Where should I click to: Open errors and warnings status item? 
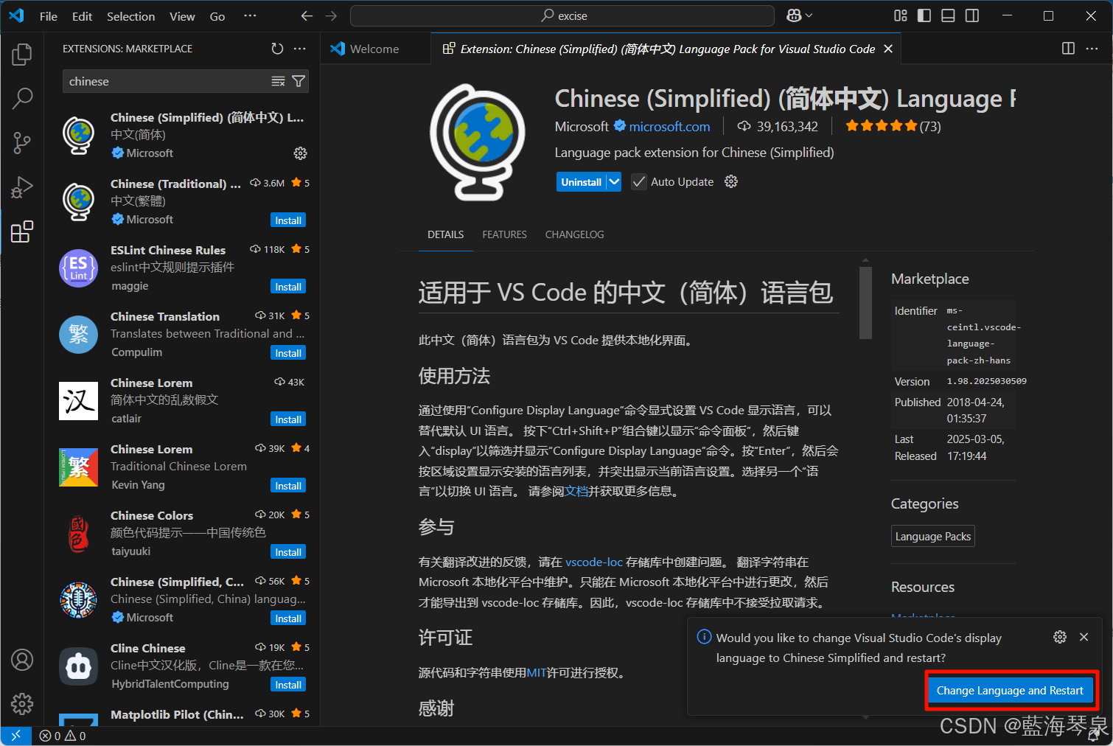coord(63,736)
